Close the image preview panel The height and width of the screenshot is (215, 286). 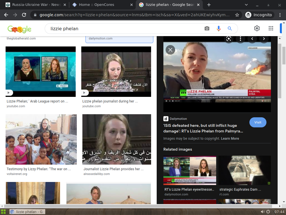(170, 50)
